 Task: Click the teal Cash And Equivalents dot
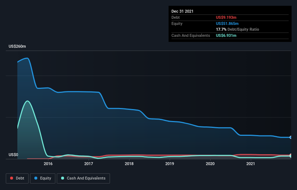pos(63,178)
